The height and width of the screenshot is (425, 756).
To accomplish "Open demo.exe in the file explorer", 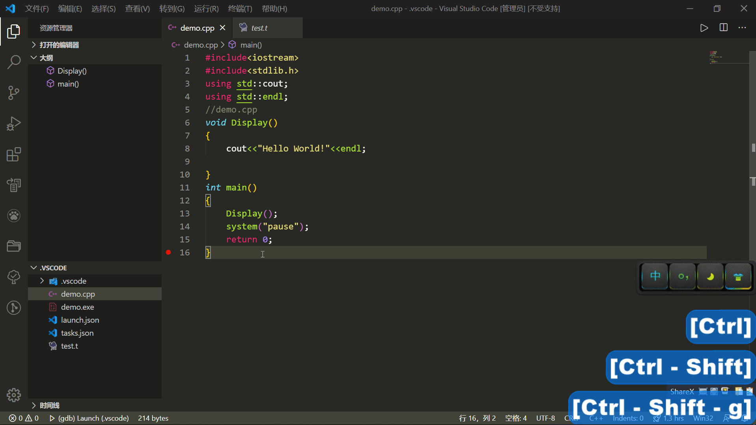I will pos(95,307).
